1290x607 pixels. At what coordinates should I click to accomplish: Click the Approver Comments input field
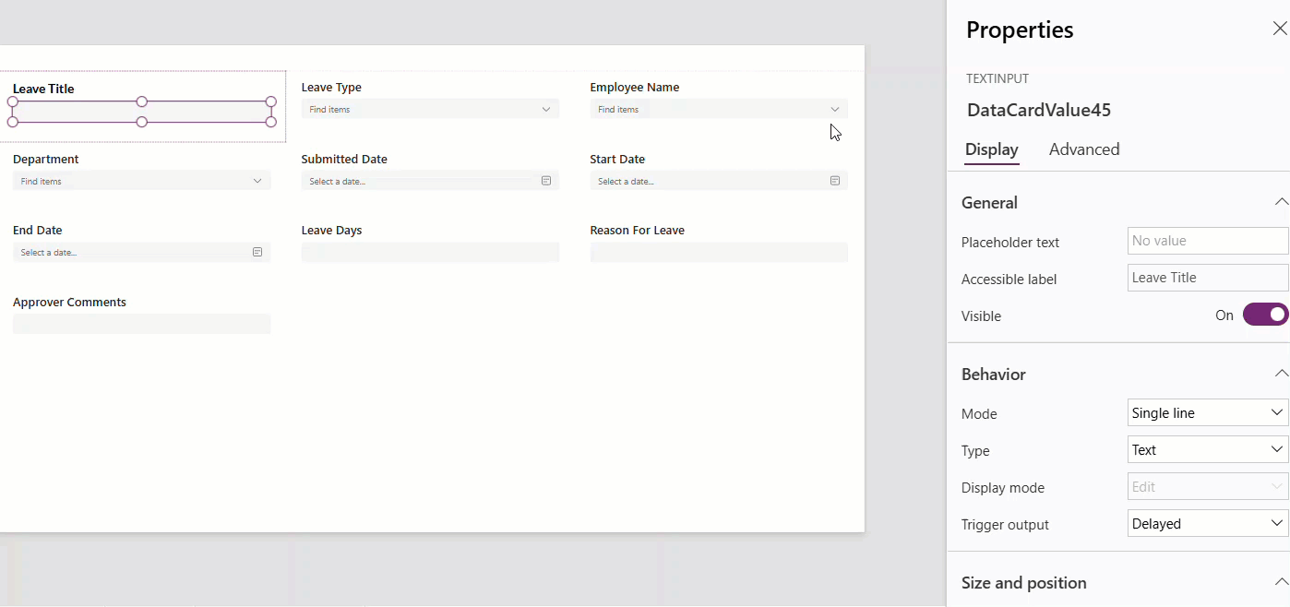pos(142,324)
